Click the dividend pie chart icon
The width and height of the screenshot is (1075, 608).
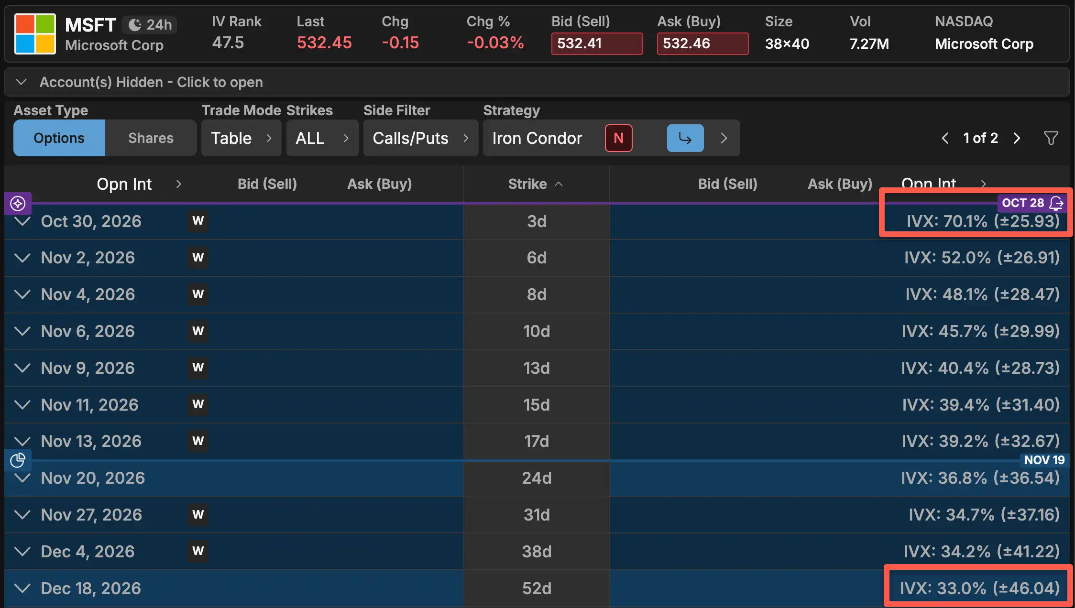(18, 460)
